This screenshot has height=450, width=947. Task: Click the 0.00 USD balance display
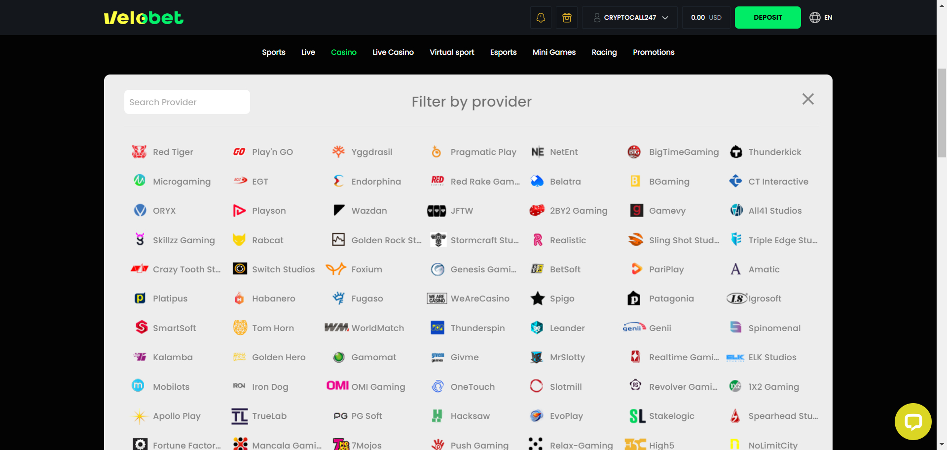coord(706,18)
